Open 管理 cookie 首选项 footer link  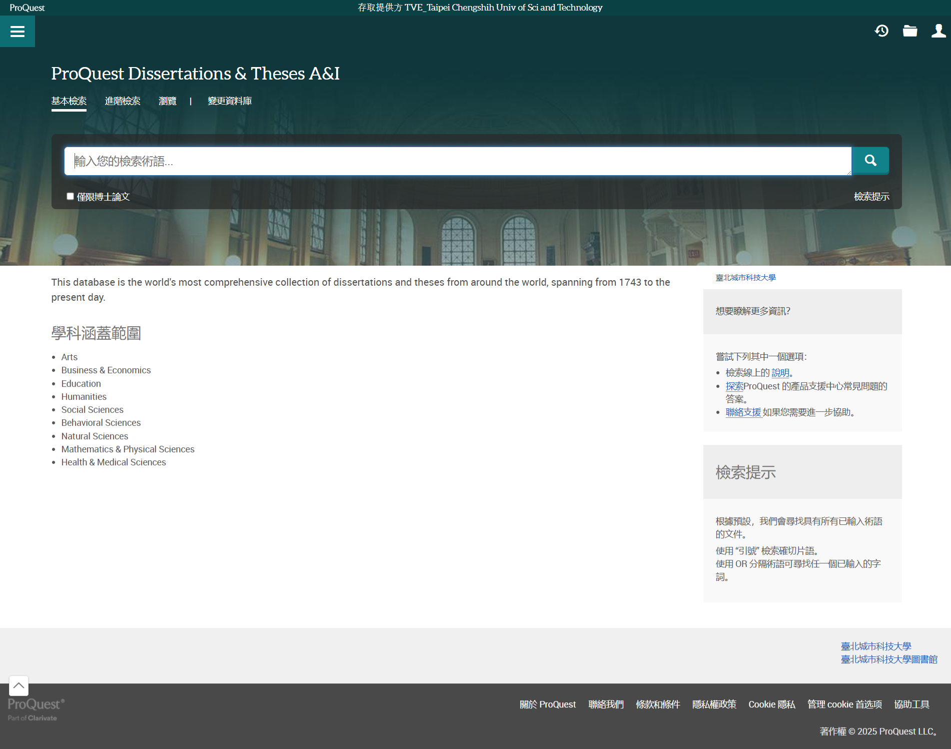844,704
